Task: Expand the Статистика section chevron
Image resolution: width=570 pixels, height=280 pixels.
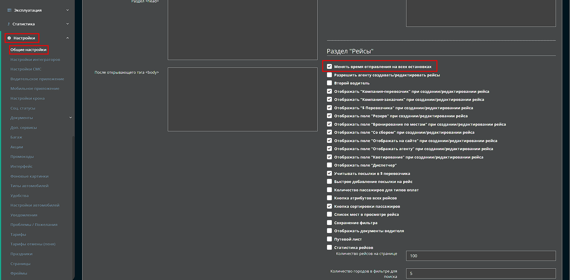Action: click(68, 24)
